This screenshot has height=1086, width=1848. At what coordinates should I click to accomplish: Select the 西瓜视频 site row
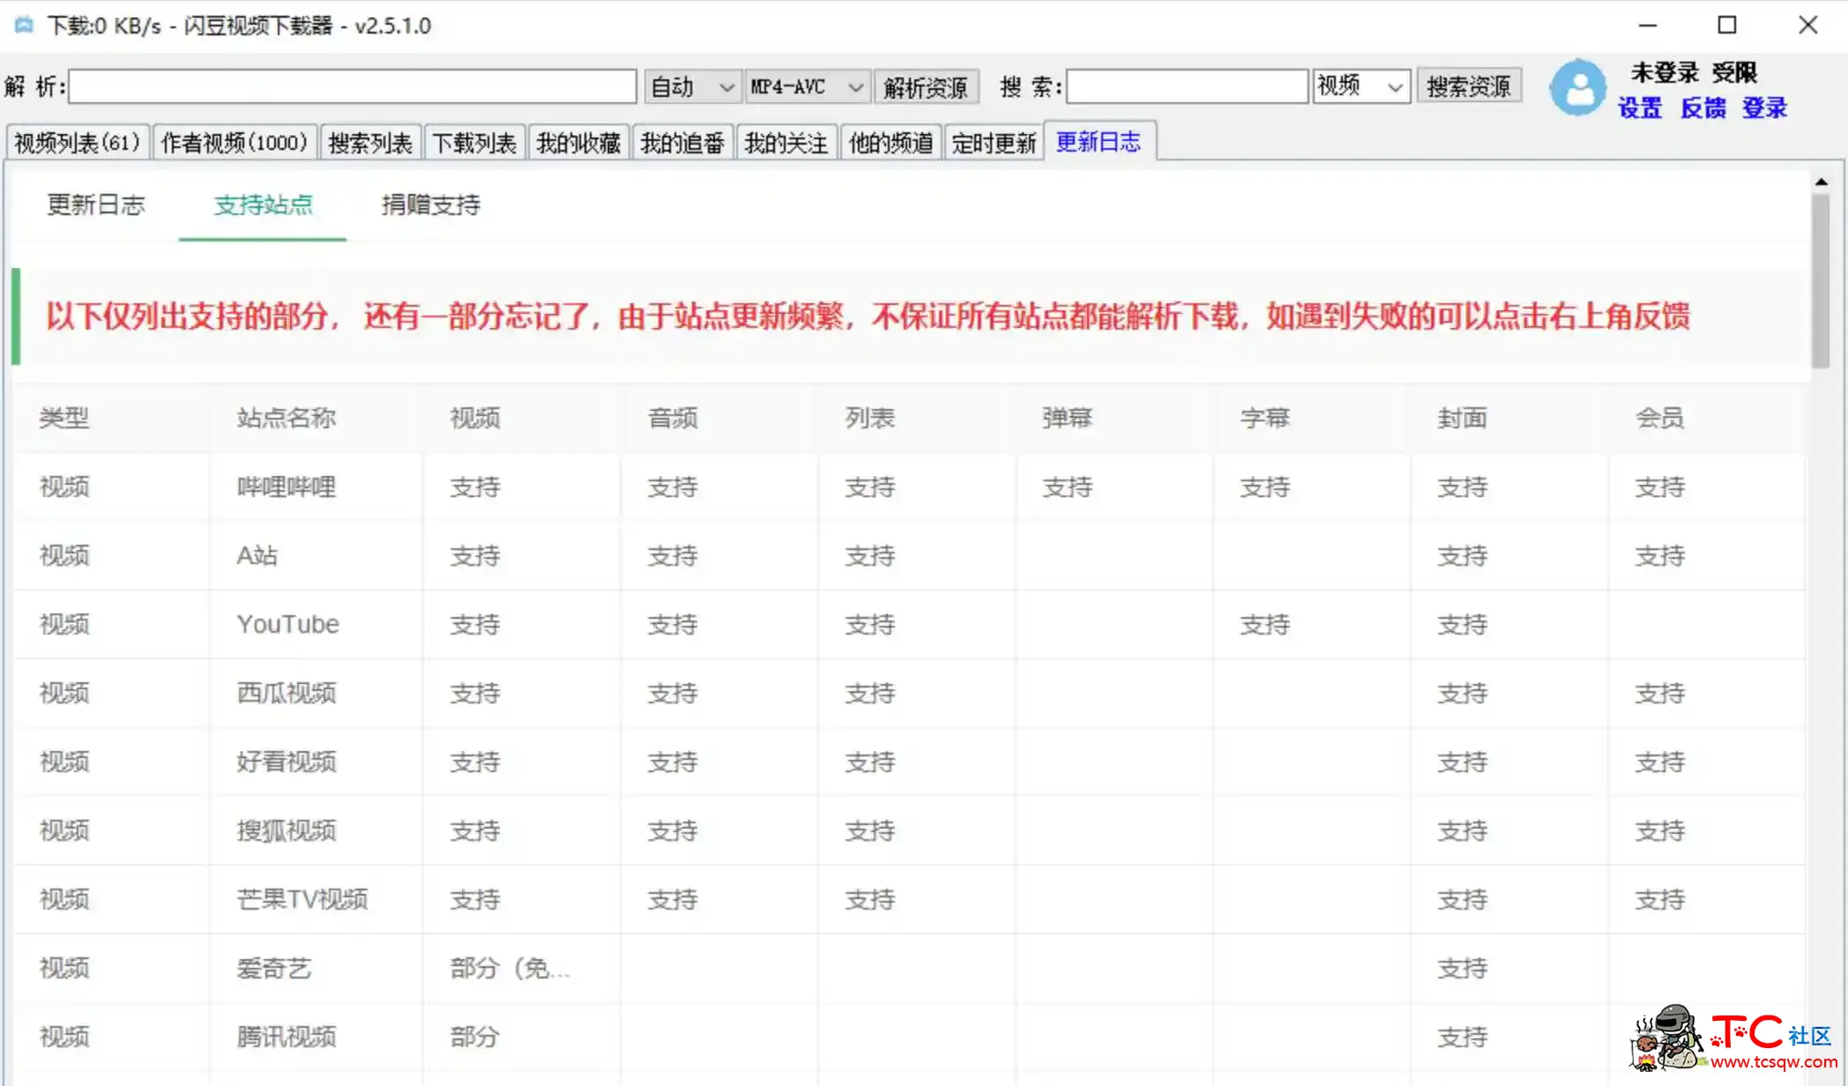pos(910,693)
